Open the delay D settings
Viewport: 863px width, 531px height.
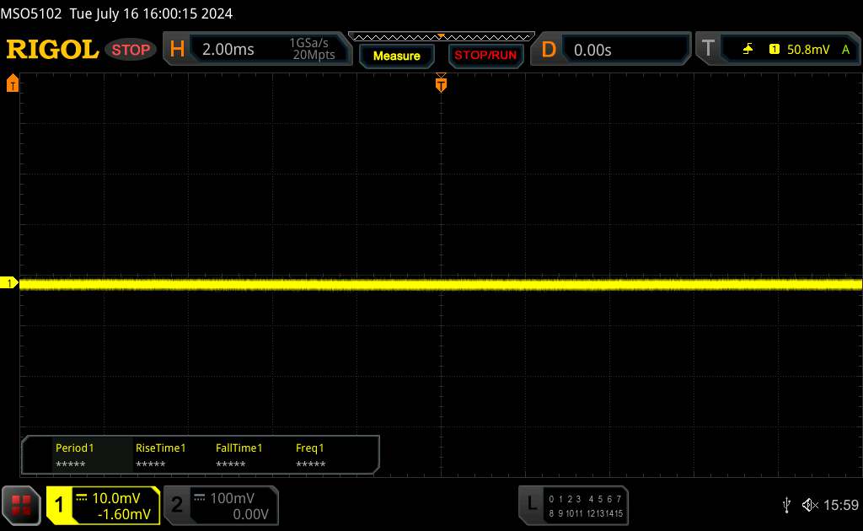[x=548, y=50]
